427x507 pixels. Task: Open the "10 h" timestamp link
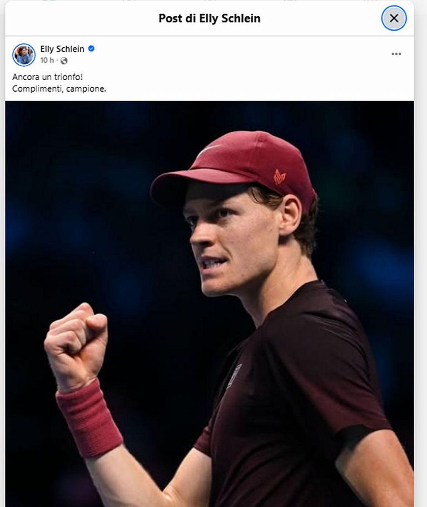pos(47,61)
